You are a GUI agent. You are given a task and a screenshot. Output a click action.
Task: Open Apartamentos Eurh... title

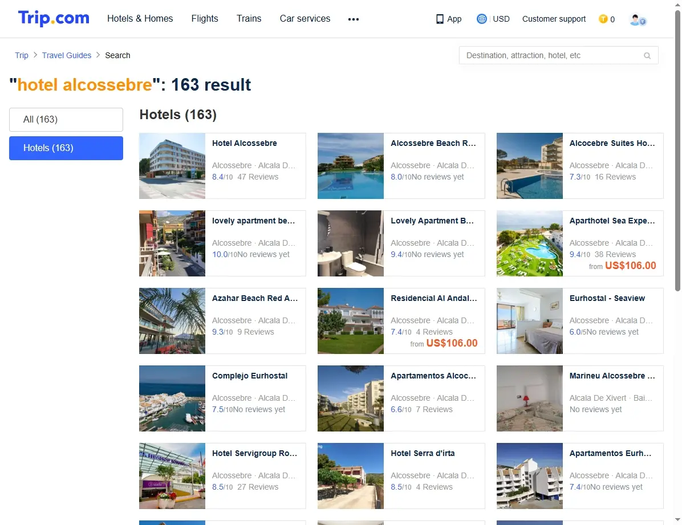610,453
